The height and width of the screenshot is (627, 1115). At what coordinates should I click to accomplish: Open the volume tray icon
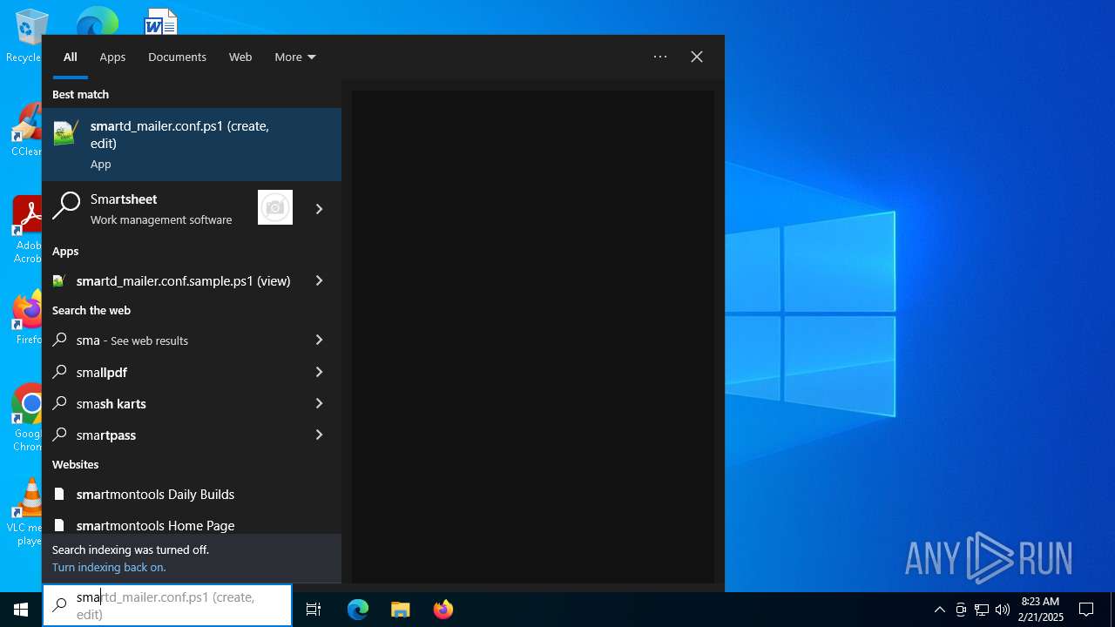[1003, 610]
